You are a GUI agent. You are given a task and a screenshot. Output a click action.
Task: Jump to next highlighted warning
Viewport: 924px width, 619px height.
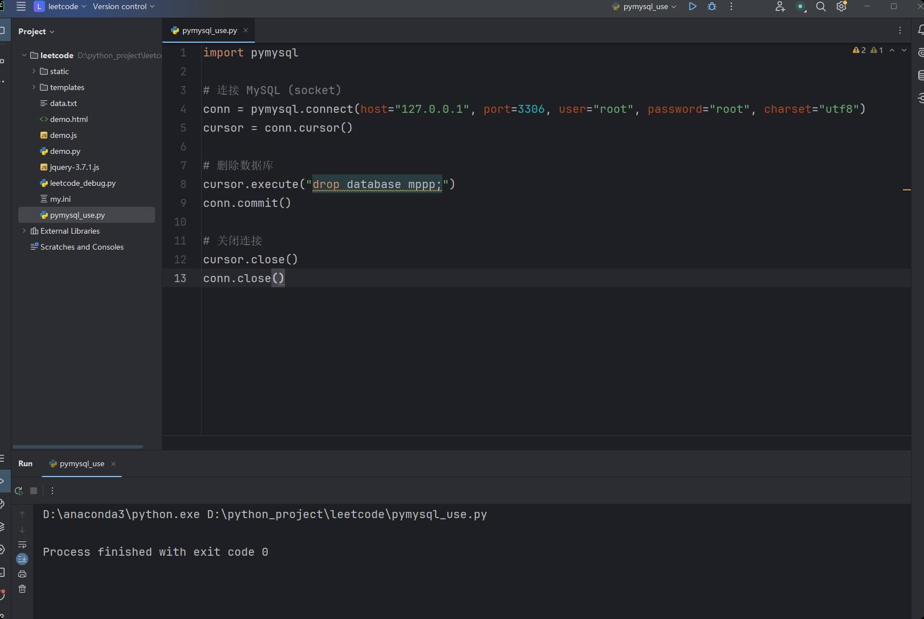point(904,50)
